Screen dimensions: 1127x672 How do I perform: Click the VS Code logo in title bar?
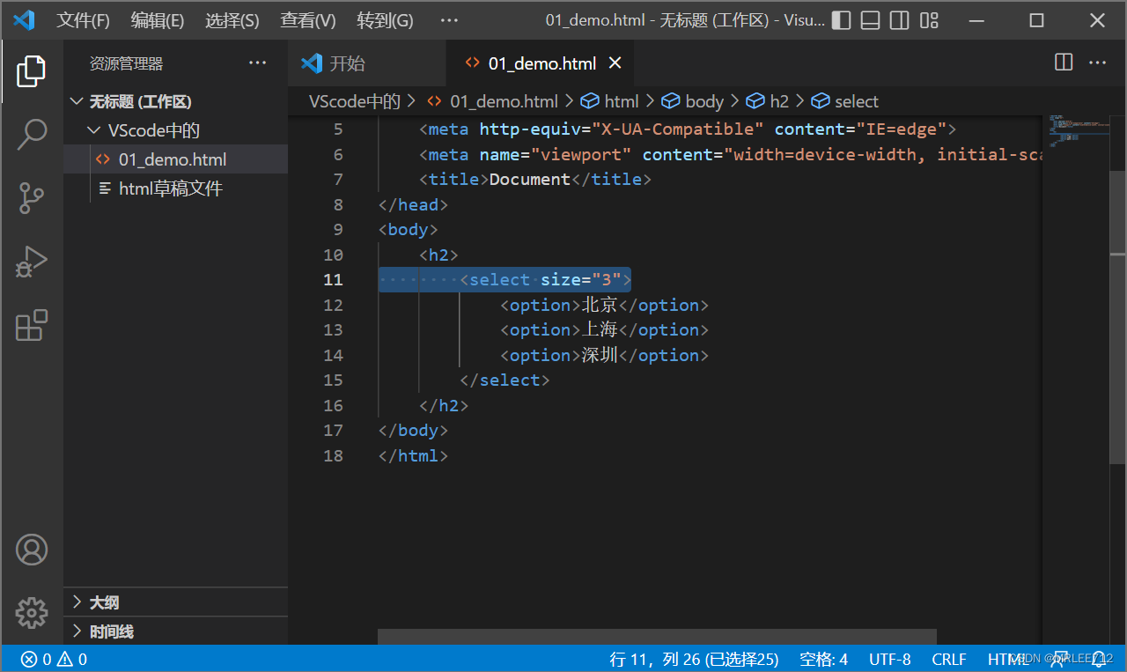[24, 19]
